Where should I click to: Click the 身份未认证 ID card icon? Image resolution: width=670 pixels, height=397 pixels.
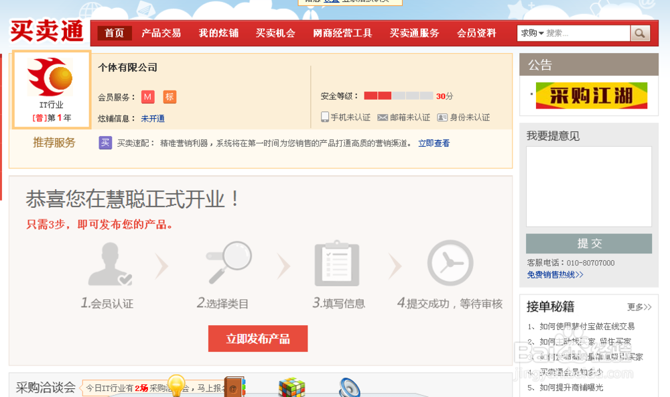point(442,117)
